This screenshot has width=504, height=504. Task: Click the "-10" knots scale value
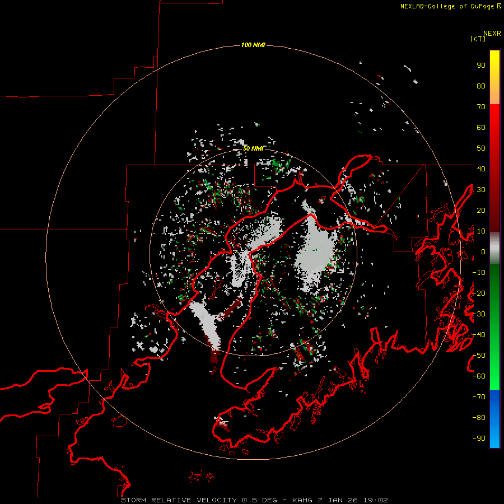click(479, 273)
